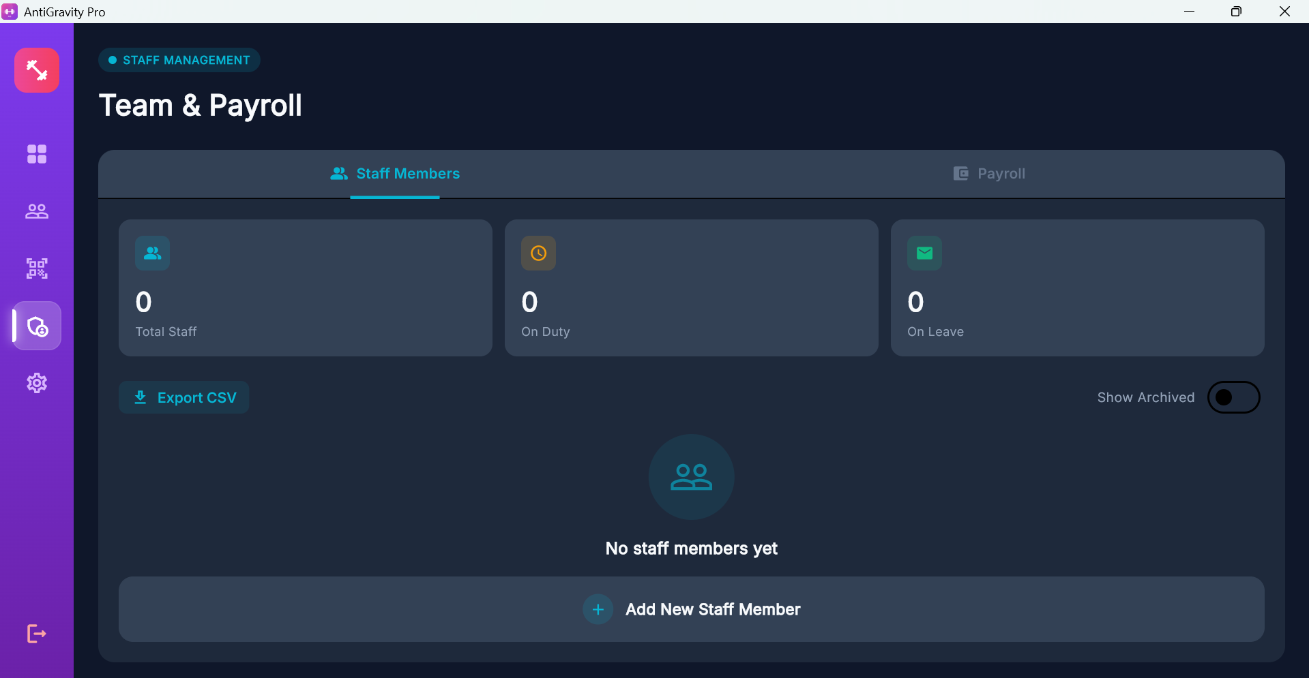This screenshot has width=1309, height=678.
Task: Click the people icon on Total Staff card
Action: (152, 253)
